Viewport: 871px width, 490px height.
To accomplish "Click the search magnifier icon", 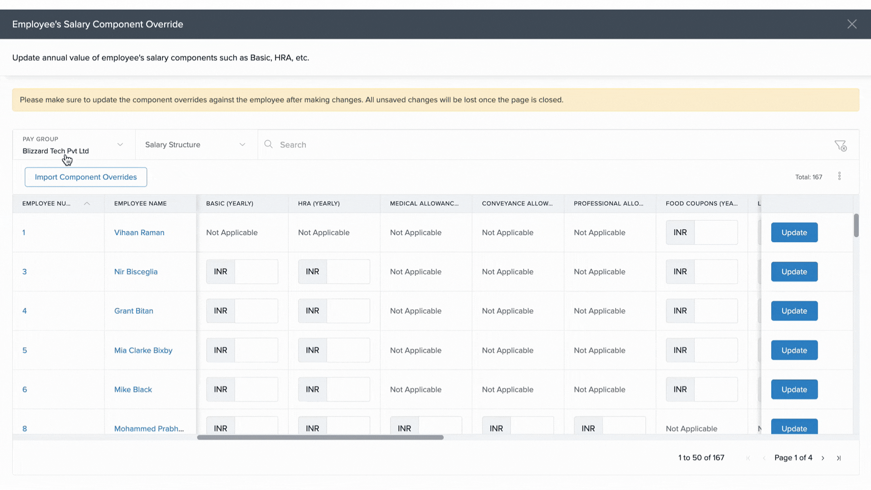I will click(269, 144).
